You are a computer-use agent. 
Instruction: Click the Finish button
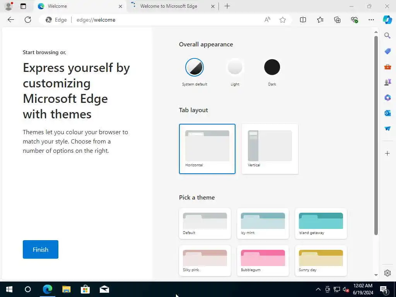click(40, 249)
